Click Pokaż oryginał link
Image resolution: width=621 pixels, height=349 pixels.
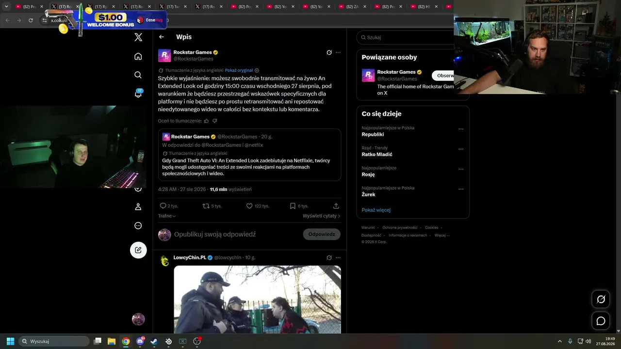pos(239,70)
